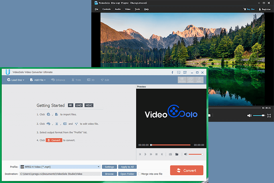Click the Browse button
274x183 pixels.
pyautogui.click(x=109, y=174)
